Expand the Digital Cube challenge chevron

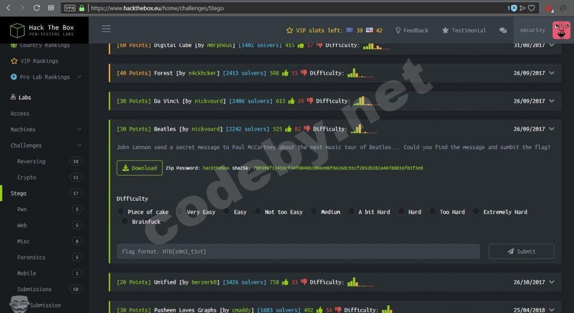(552, 45)
